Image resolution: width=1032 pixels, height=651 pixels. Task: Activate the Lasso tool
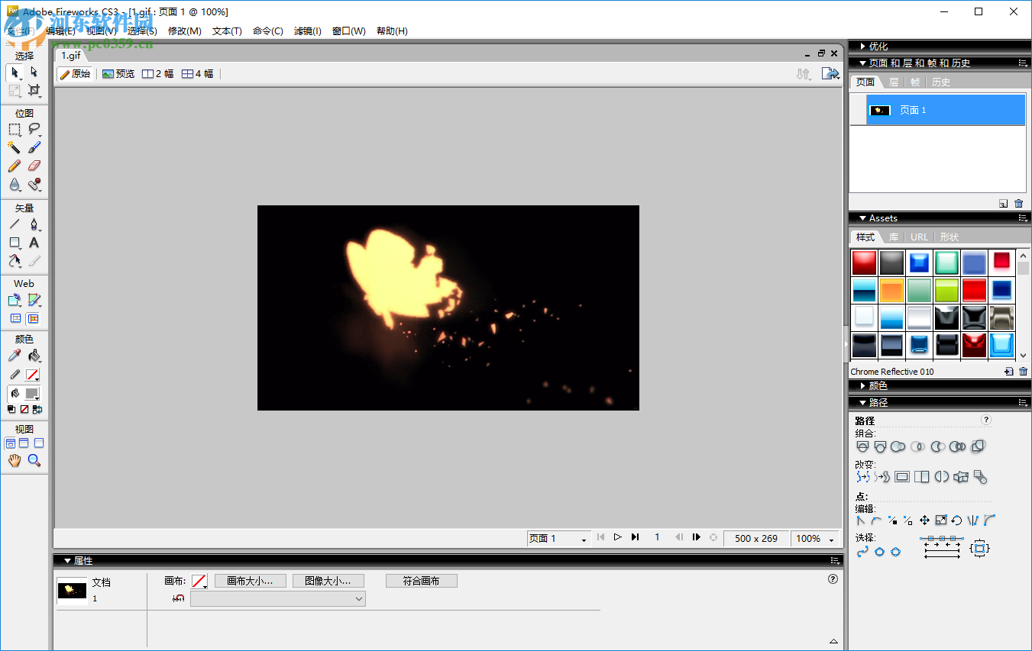click(34, 129)
